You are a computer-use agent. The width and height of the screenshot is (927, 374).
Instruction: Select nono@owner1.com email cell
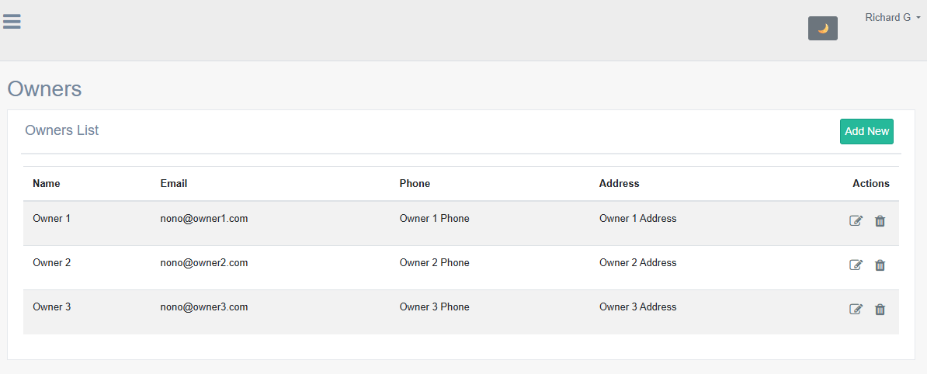click(x=204, y=219)
